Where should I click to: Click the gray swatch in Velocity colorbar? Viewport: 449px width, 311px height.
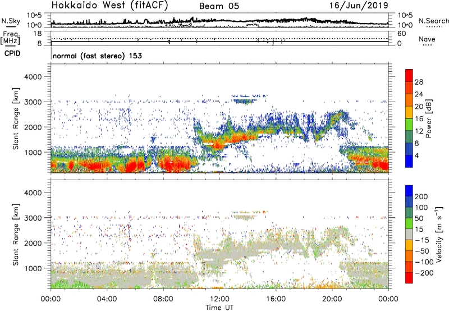[409, 234]
